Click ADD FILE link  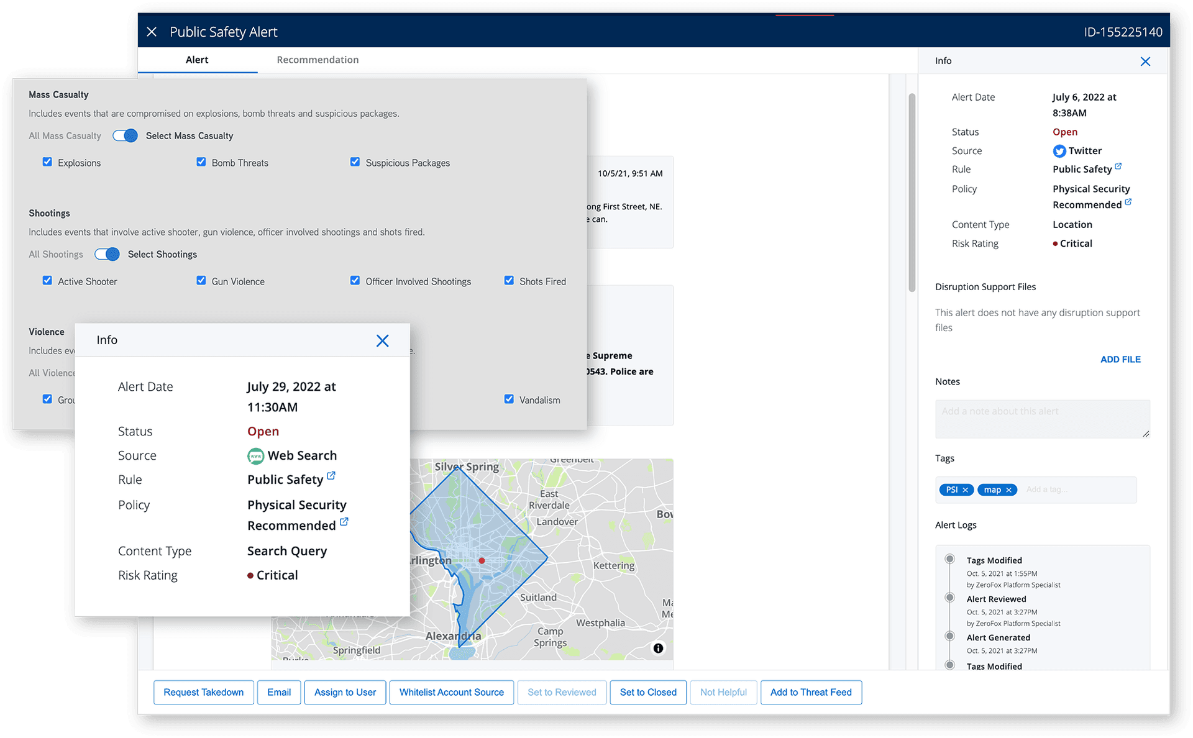(x=1120, y=359)
